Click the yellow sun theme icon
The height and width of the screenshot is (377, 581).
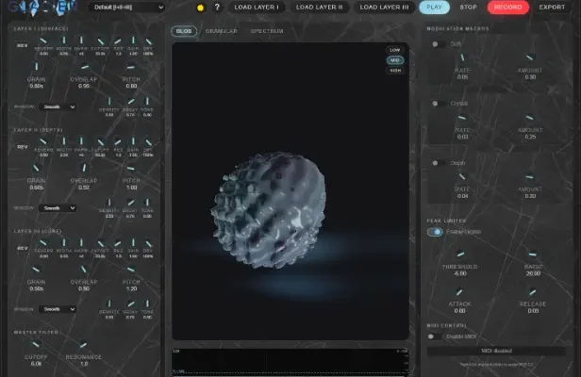(x=200, y=8)
